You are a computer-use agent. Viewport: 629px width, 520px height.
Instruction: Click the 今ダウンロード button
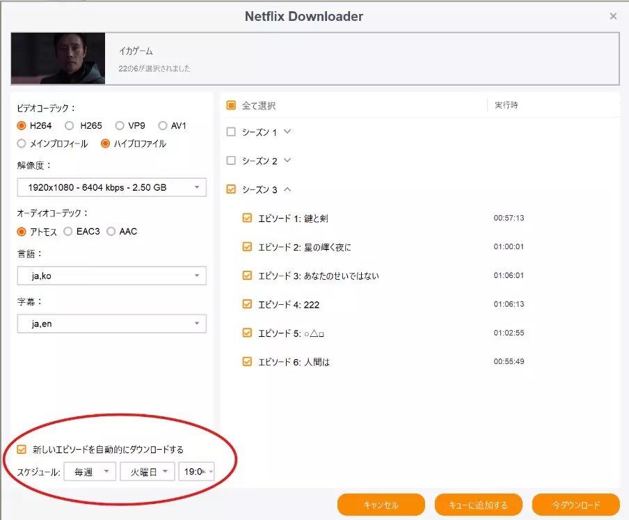[x=575, y=505]
